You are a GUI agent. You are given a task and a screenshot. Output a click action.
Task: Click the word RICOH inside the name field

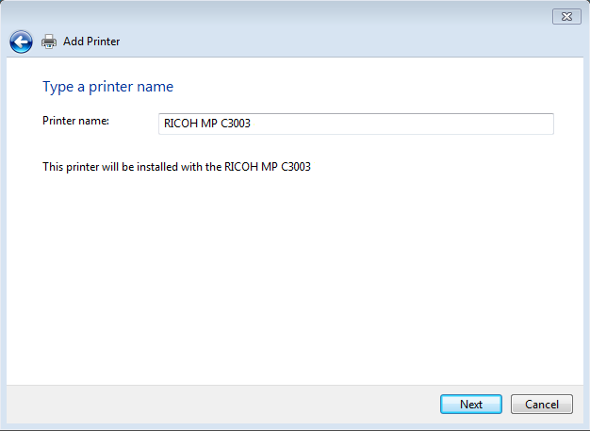177,124
